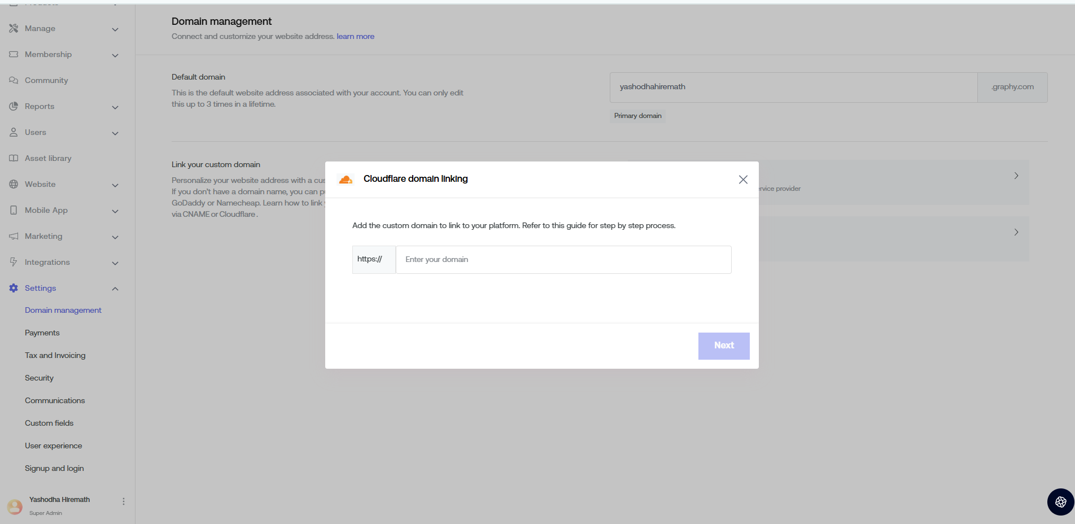Expand the Users section chevron
The image size is (1075, 524).
[x=115, y=133]
